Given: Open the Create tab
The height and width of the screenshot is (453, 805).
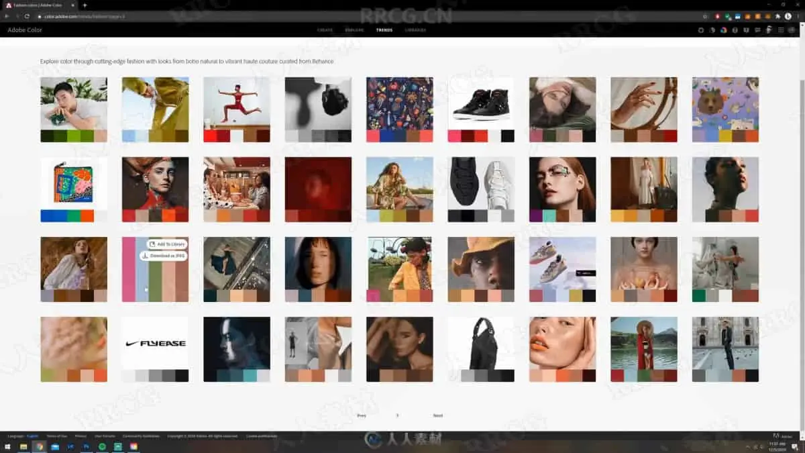Looking at the screenshot, I should tap(325, 30).
